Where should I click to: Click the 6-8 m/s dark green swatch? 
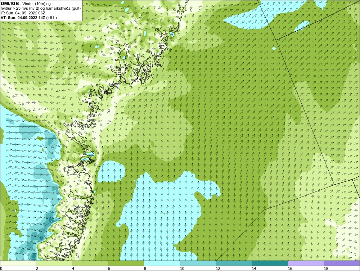click(x=126, y=263)
